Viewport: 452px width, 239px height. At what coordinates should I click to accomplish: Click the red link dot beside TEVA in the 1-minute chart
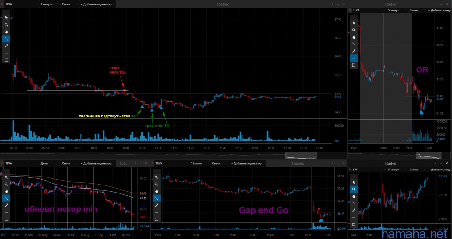[x=3, y=4]
